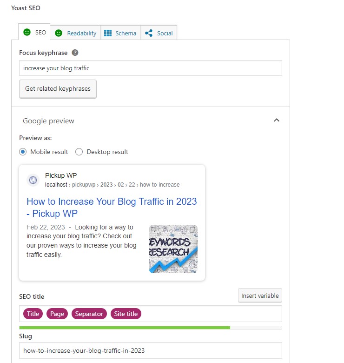344x363 pixels.
Task: Switch to the Readability tab
Action: 81,33
